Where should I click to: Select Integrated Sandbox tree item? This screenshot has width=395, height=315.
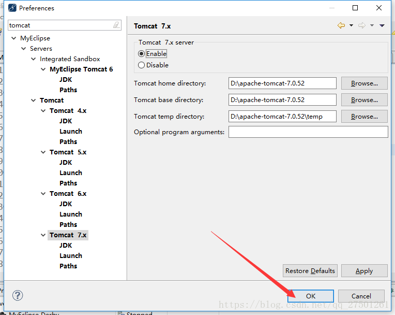(x=70, y=59)
